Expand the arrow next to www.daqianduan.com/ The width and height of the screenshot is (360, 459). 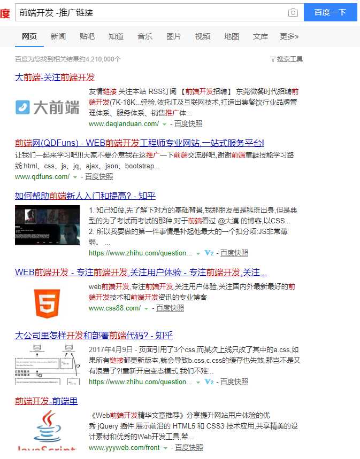coord(164,125)
